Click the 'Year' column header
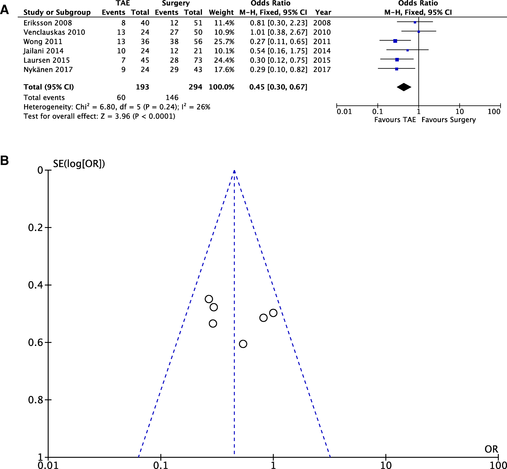Screen dimensions: 507x469 pyautogui.click(x=323, y=12)
